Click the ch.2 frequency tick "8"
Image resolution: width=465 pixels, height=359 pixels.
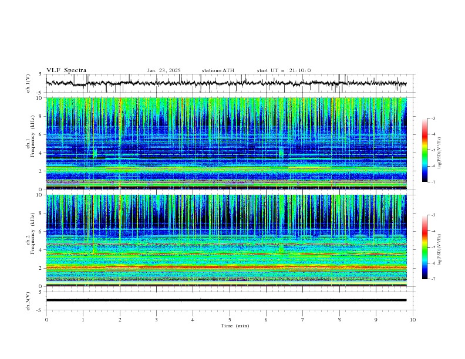(x=41, y=214)
